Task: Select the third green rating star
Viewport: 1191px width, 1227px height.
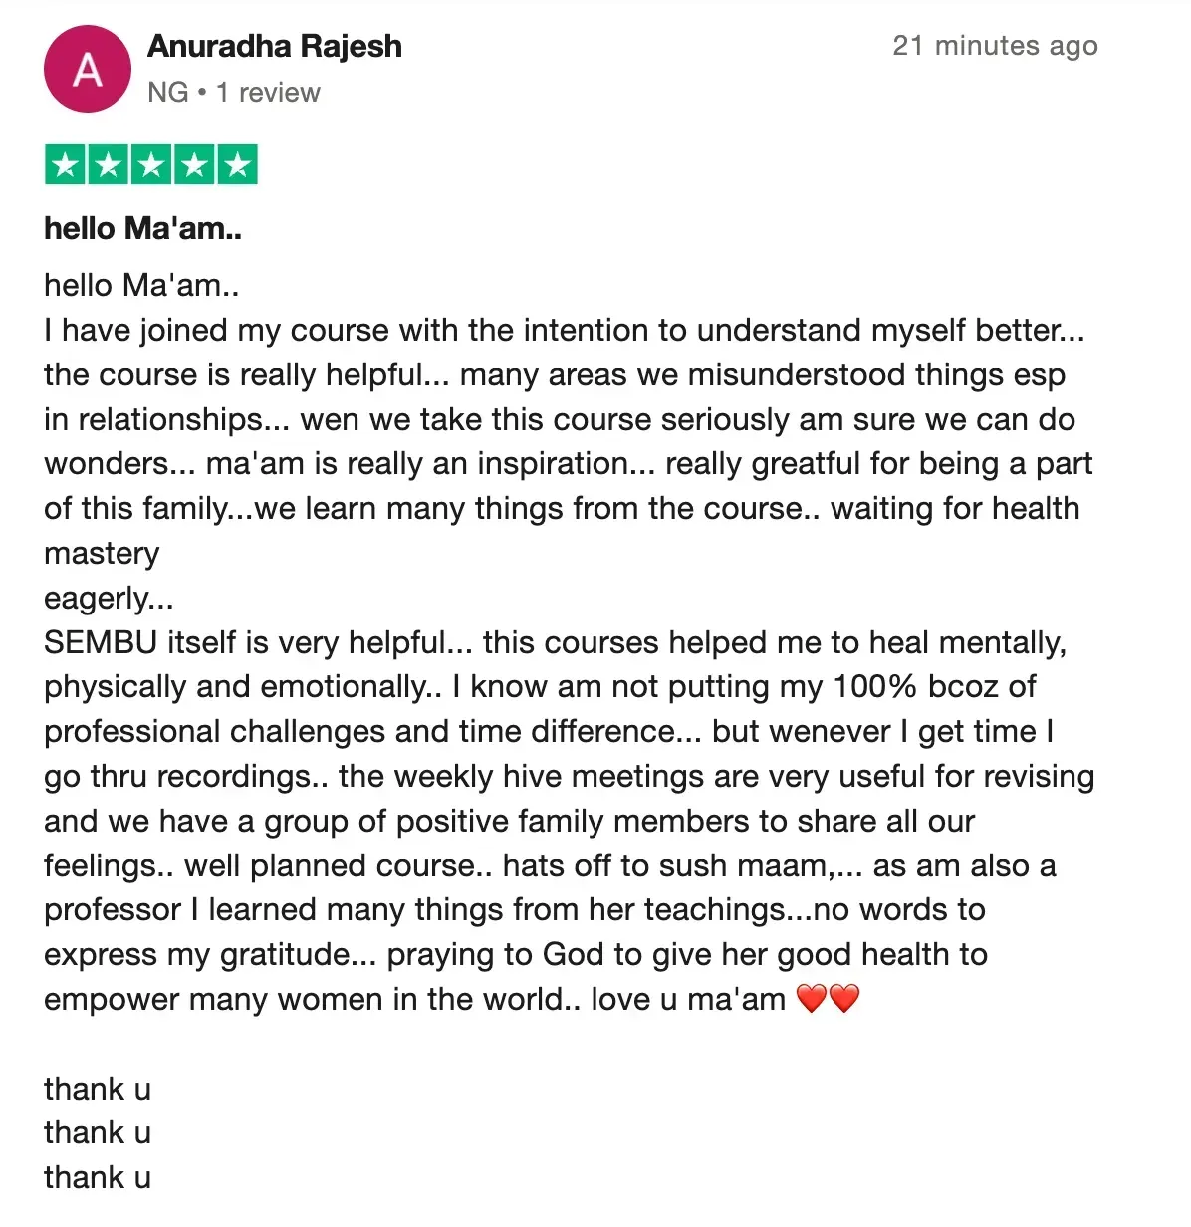Action: 151,165
